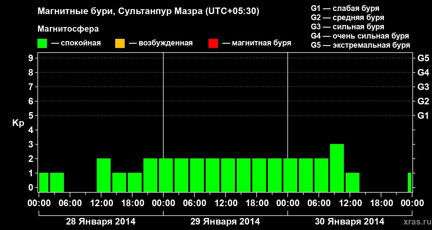
Task: Click the narrow first bar at 00:00 28 Января
Action: point(44,182)
